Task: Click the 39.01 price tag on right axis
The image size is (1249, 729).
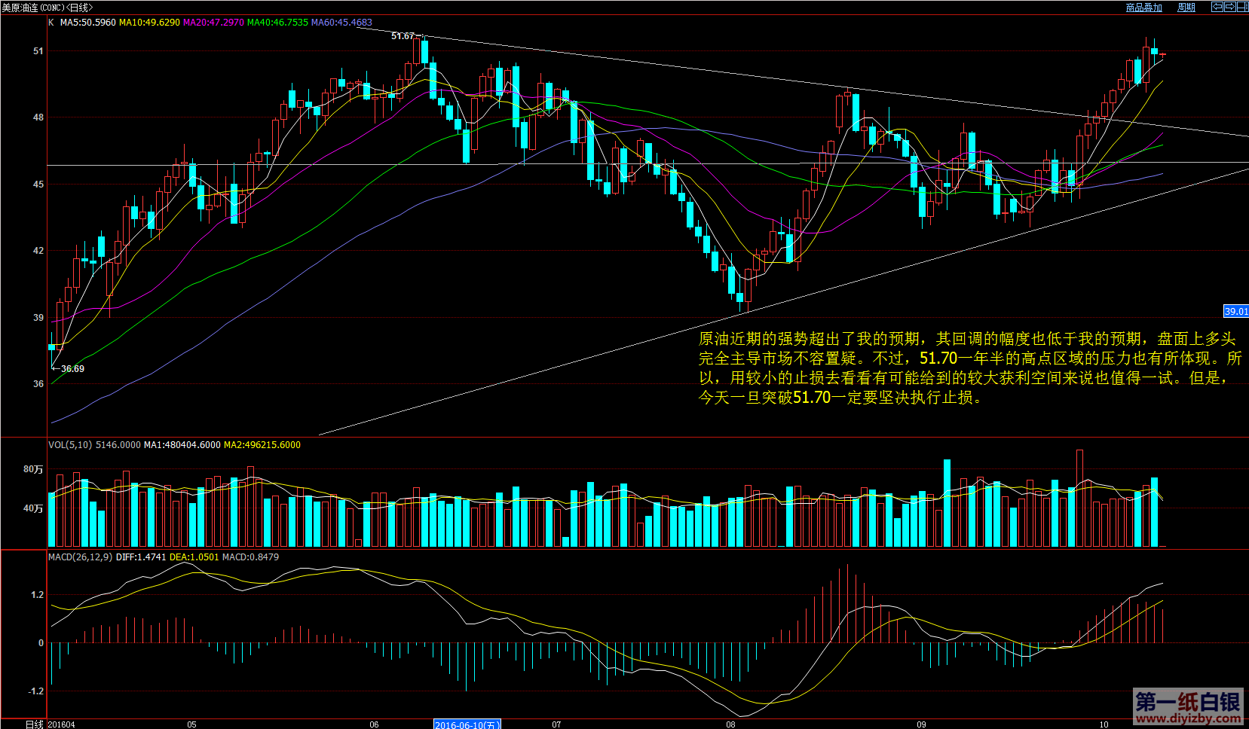Action: pyautogui.click(x=1235, y=311)
